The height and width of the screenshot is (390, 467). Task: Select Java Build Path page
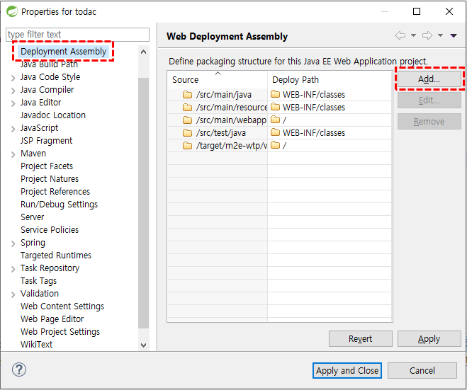(x=49, y=64)
